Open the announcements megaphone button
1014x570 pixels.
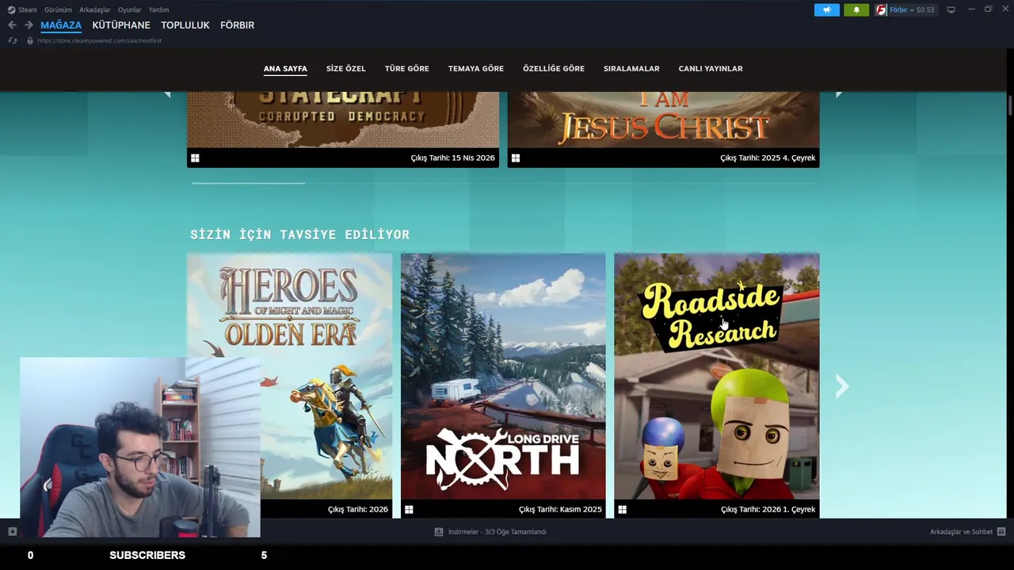[827, 9]
